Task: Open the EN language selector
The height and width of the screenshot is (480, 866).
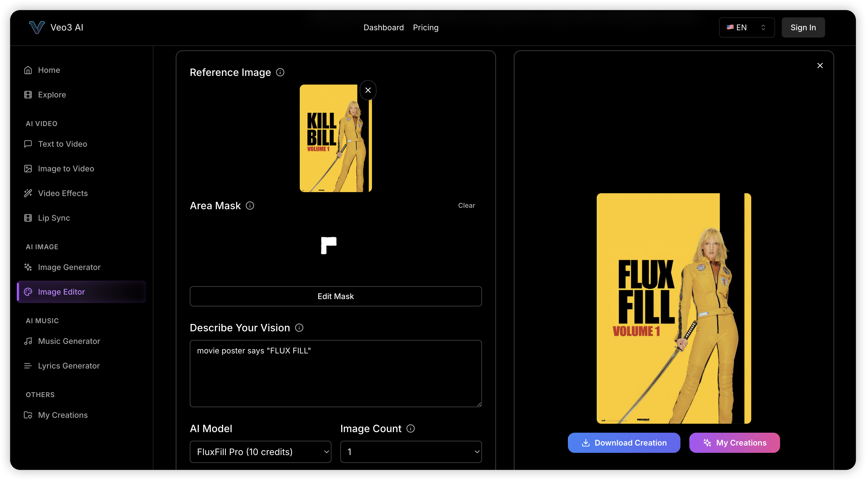Action: (747, 27)
